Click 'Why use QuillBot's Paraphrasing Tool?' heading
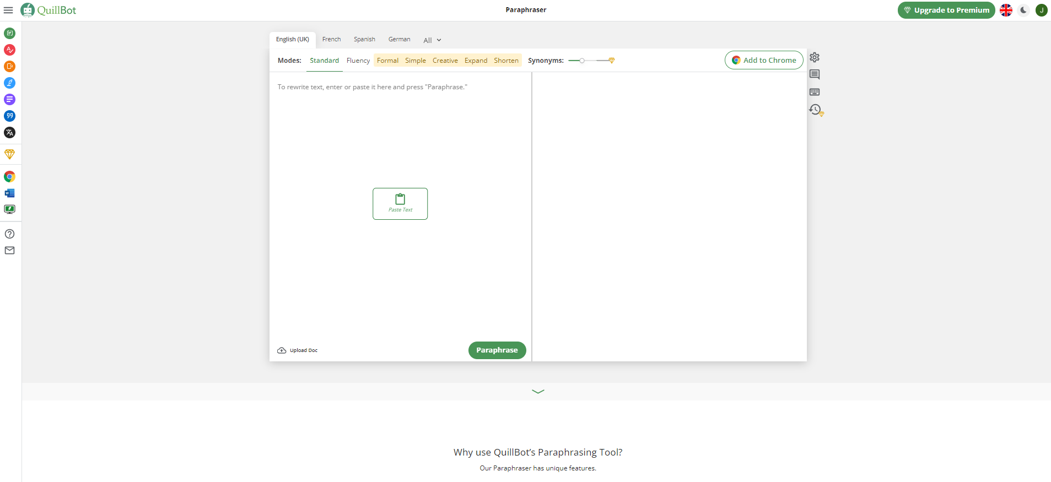The width and height of the screenshot is (1051, 482). point(538,452)
